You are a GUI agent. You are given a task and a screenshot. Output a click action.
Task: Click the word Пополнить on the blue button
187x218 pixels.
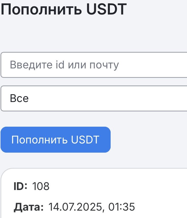[39, 140]
